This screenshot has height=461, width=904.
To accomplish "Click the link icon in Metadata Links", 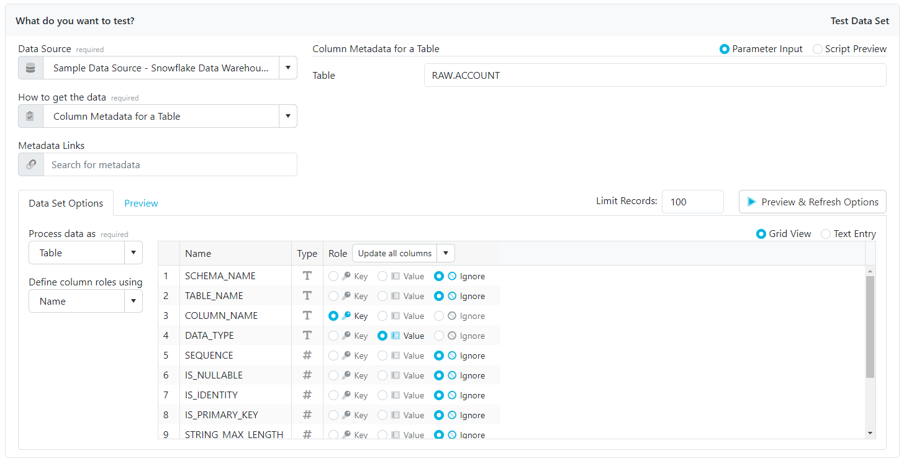I will point(31,164).
